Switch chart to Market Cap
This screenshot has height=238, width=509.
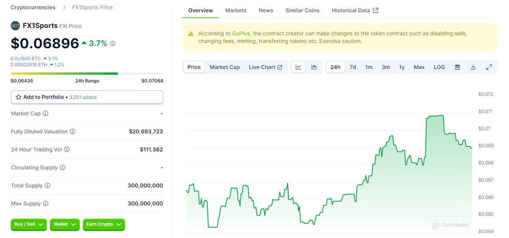[x=225, y=67]
